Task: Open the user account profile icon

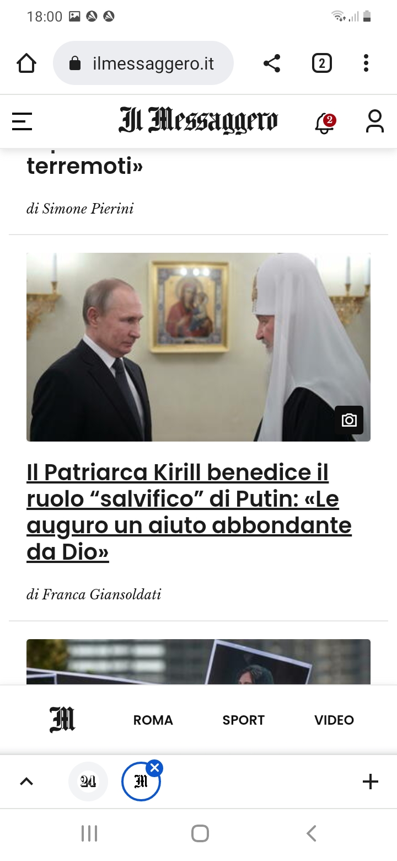Action: pos(375,121)
